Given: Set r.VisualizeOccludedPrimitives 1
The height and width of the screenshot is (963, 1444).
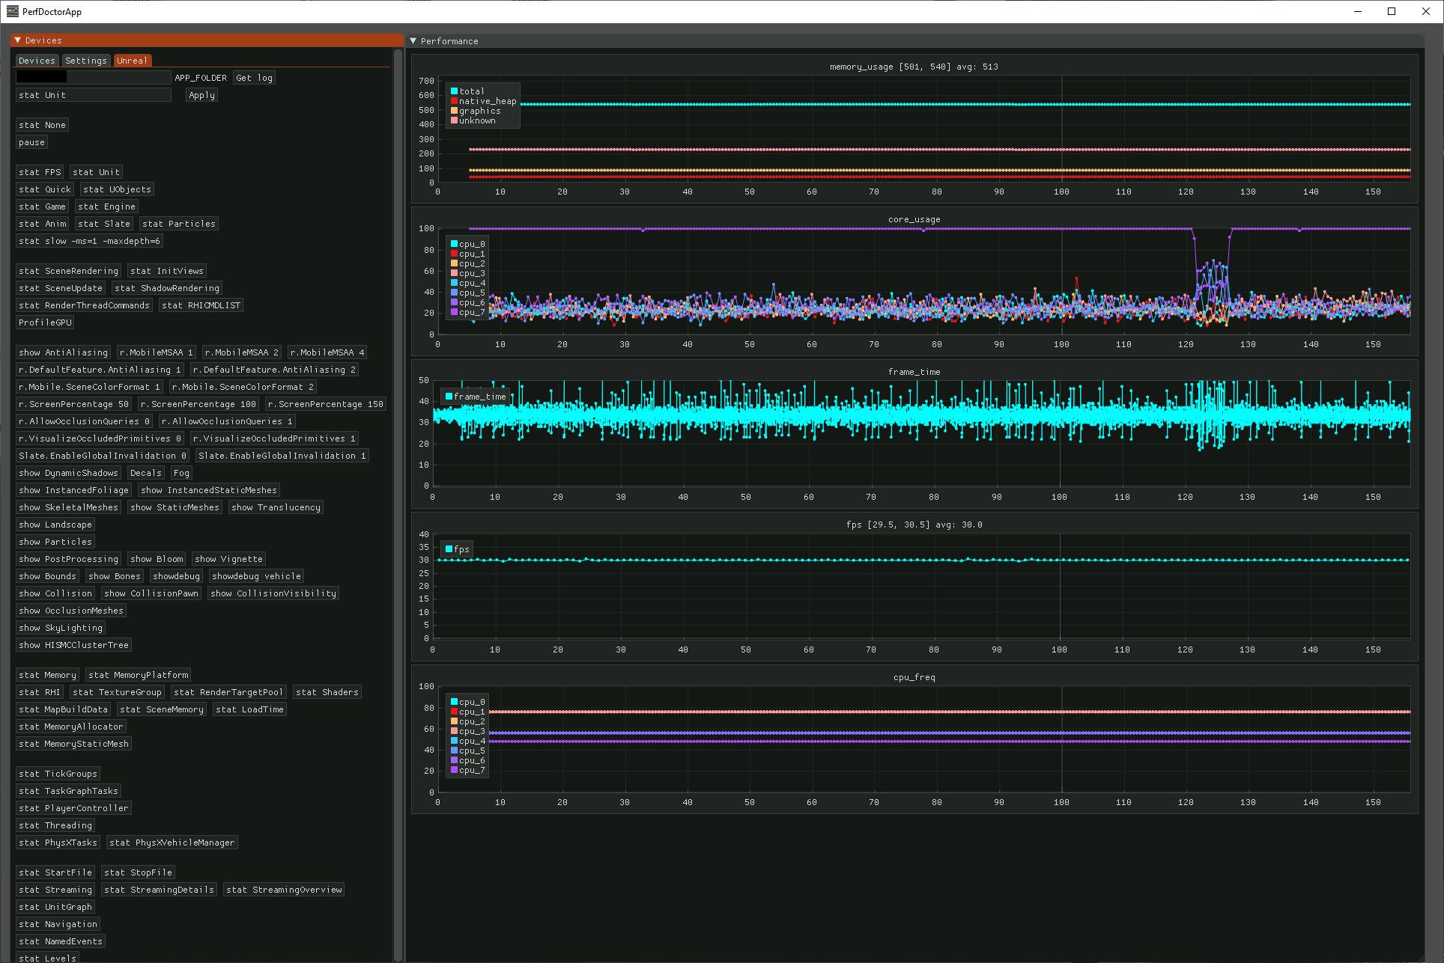Looking at the screenshot, I should point(274,438).
